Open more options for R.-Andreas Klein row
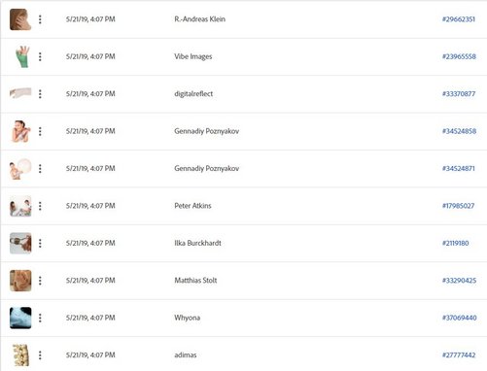The height and width of the screenshot is (371, 487). click(x=40, y=19)
